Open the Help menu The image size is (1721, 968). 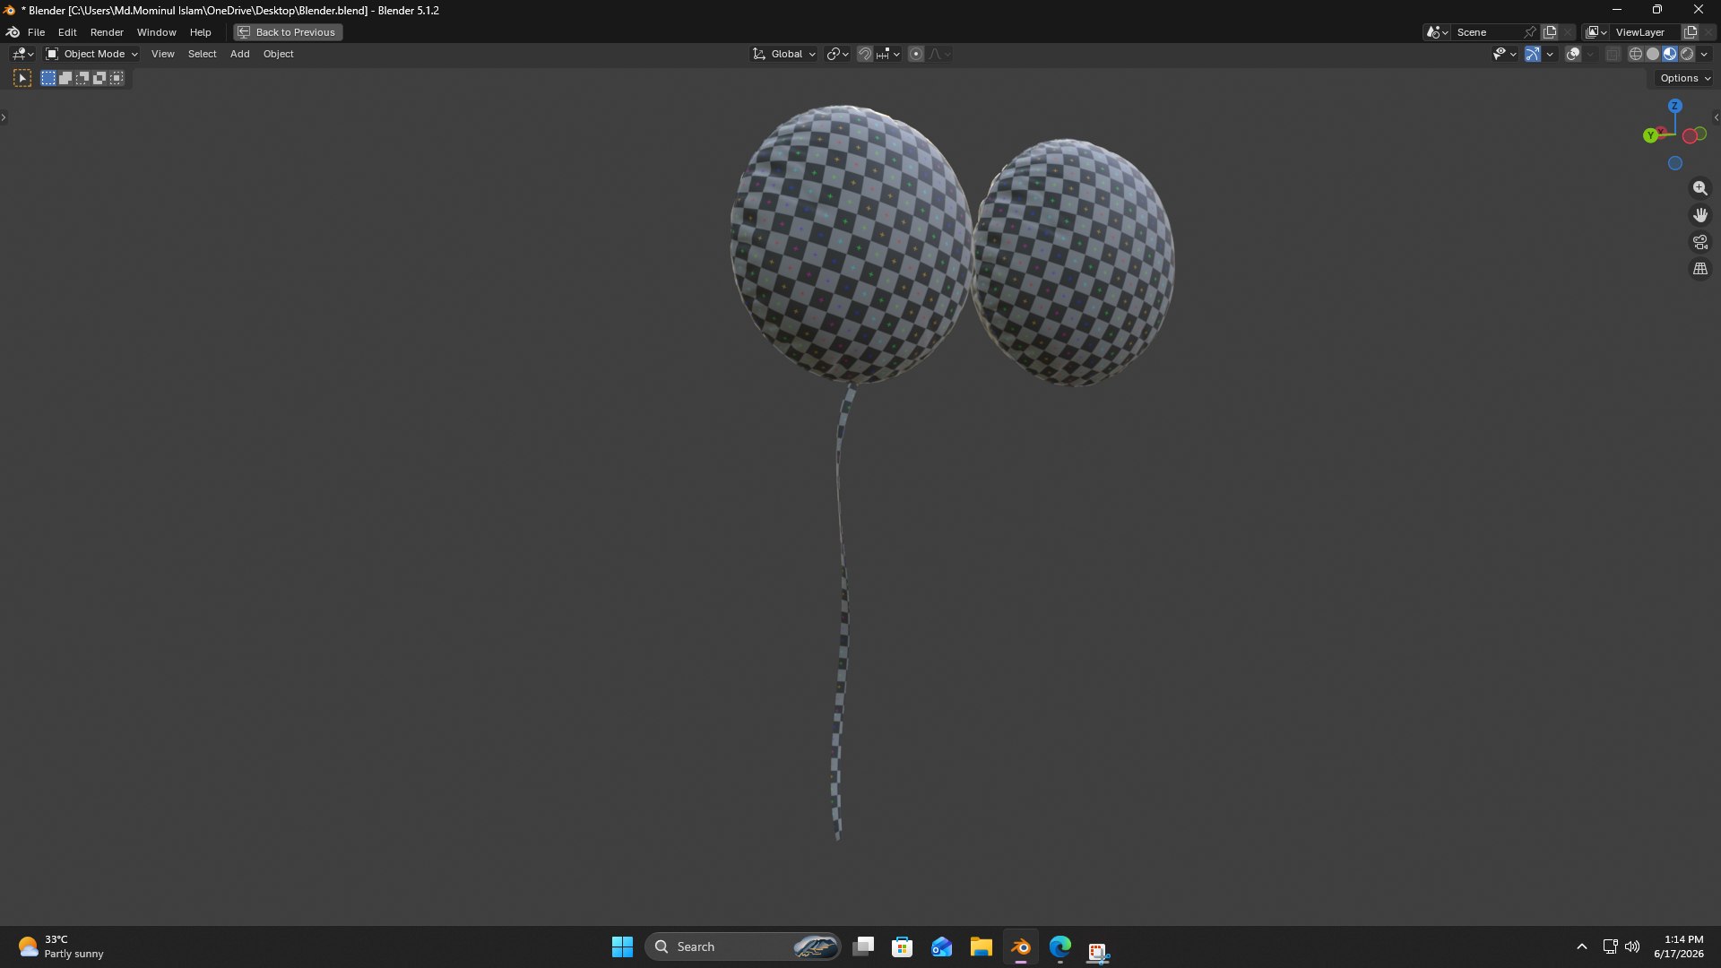[200, 32]
